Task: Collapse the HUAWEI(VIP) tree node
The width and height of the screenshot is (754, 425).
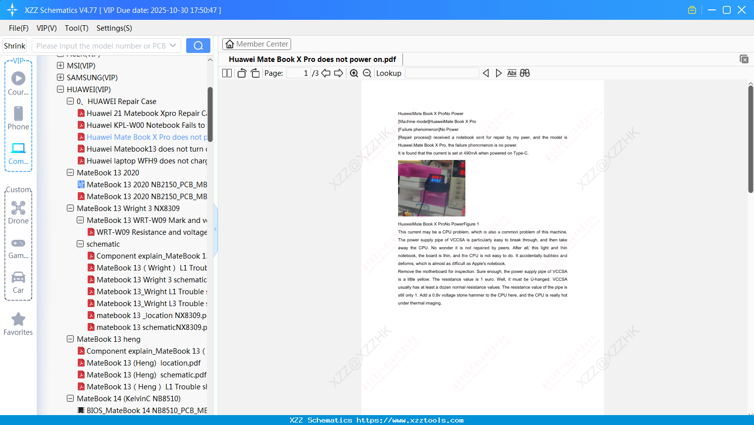Action: 60,89
